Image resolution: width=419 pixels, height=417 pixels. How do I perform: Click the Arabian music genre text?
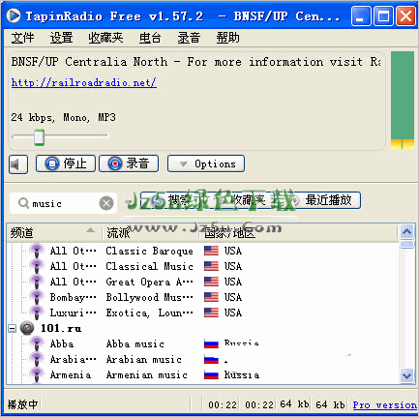click(144, 359)
